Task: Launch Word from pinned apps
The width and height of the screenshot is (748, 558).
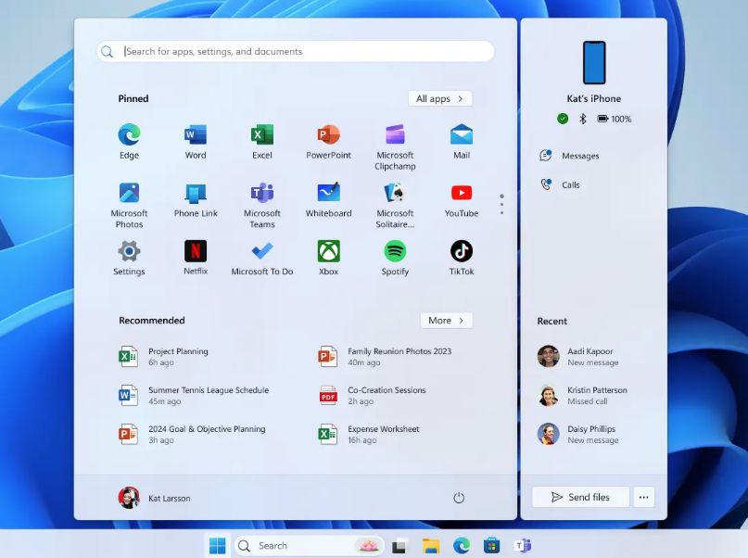Action: (196, 142)
